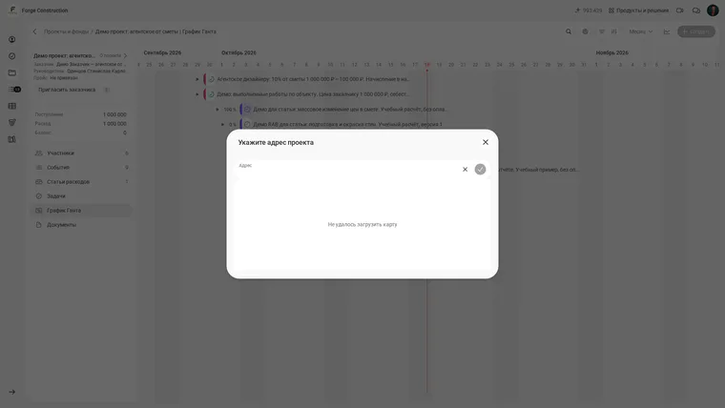Open the chat bubbles icon in the header
The image size is (725, 408).
(x=695, y=10)
